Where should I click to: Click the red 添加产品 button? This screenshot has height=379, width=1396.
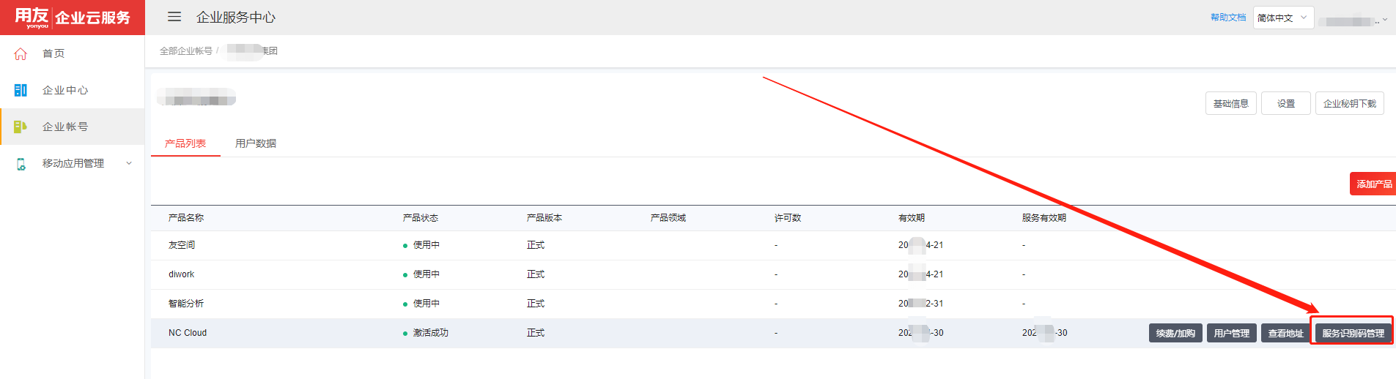point(1373,184)
